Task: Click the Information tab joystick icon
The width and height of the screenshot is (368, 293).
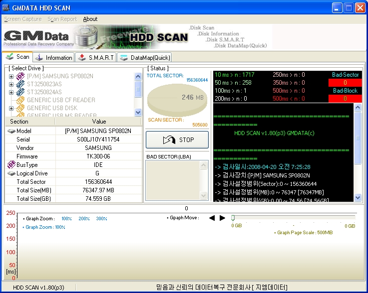Action: coord(39,57)
